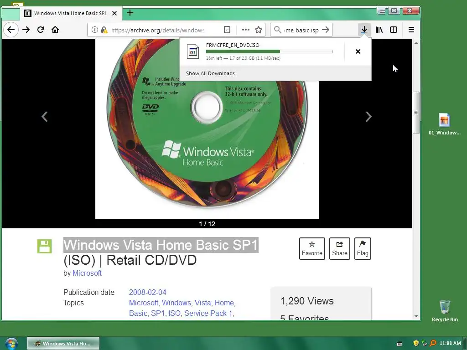467x350 pixels.
Task: Click the green floppy software icon
Action: [45, 247]
